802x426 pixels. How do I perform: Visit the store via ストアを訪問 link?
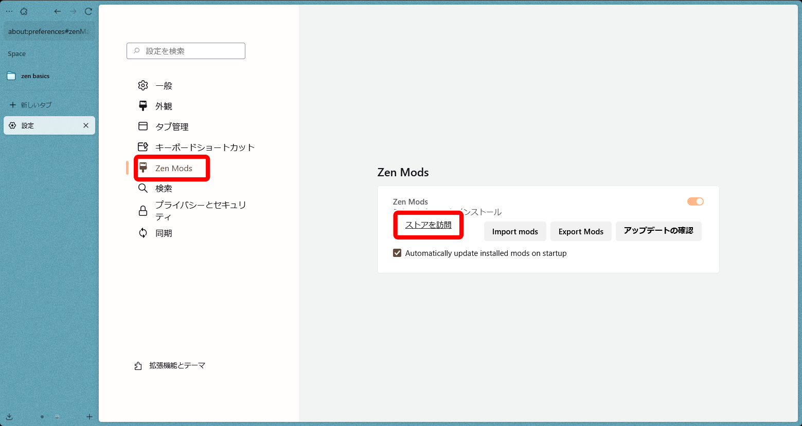[x=429, y=225]
